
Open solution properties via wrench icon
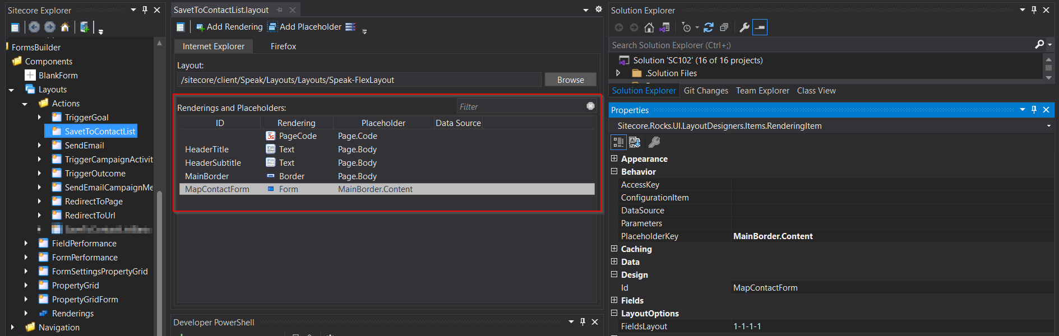[744, 27]
